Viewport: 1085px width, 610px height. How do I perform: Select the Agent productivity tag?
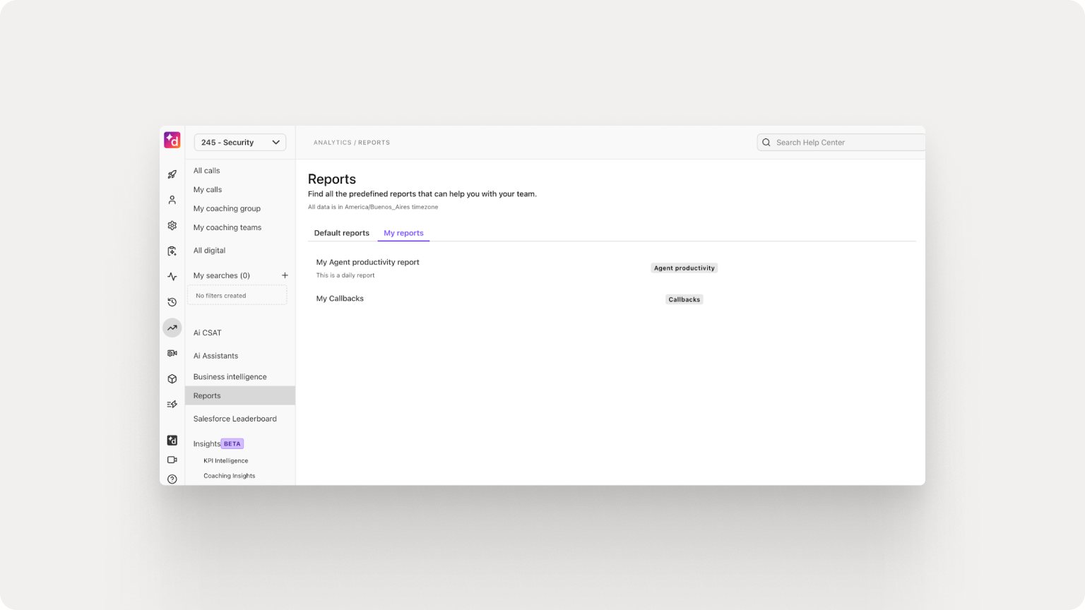click(684, 268)
